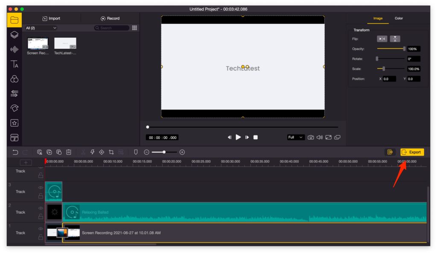437x254 pixels.
Task: Toggle visibility eye of Track 2
Action: tap(41, 208)
